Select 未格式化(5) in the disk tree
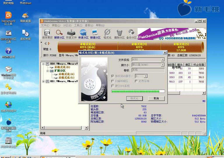The width and height of the screenshot is (224, 158). pos(66,78)
